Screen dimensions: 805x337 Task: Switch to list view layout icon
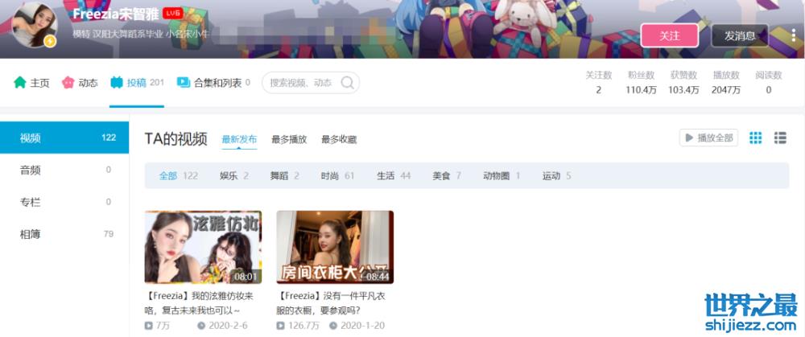(x=779, y=138)
